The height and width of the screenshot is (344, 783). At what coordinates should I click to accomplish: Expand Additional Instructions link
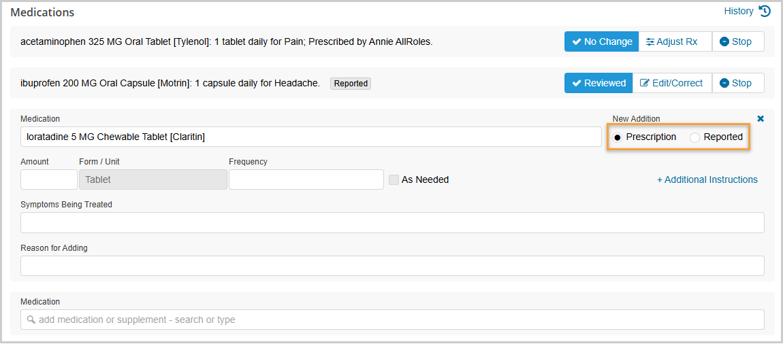(707, 179)
